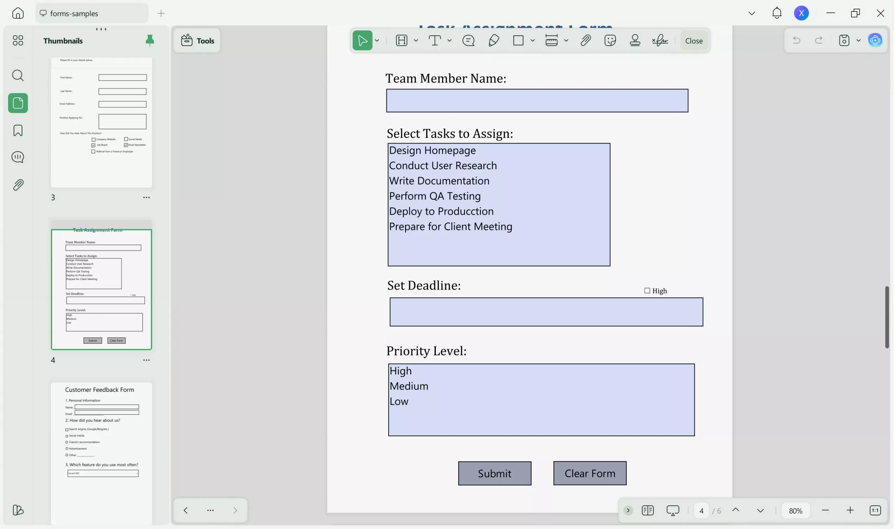This screenshot has width=894, height=529.
Task: Expand the shape tool dropdown
Action: click(x=533, y=40)
